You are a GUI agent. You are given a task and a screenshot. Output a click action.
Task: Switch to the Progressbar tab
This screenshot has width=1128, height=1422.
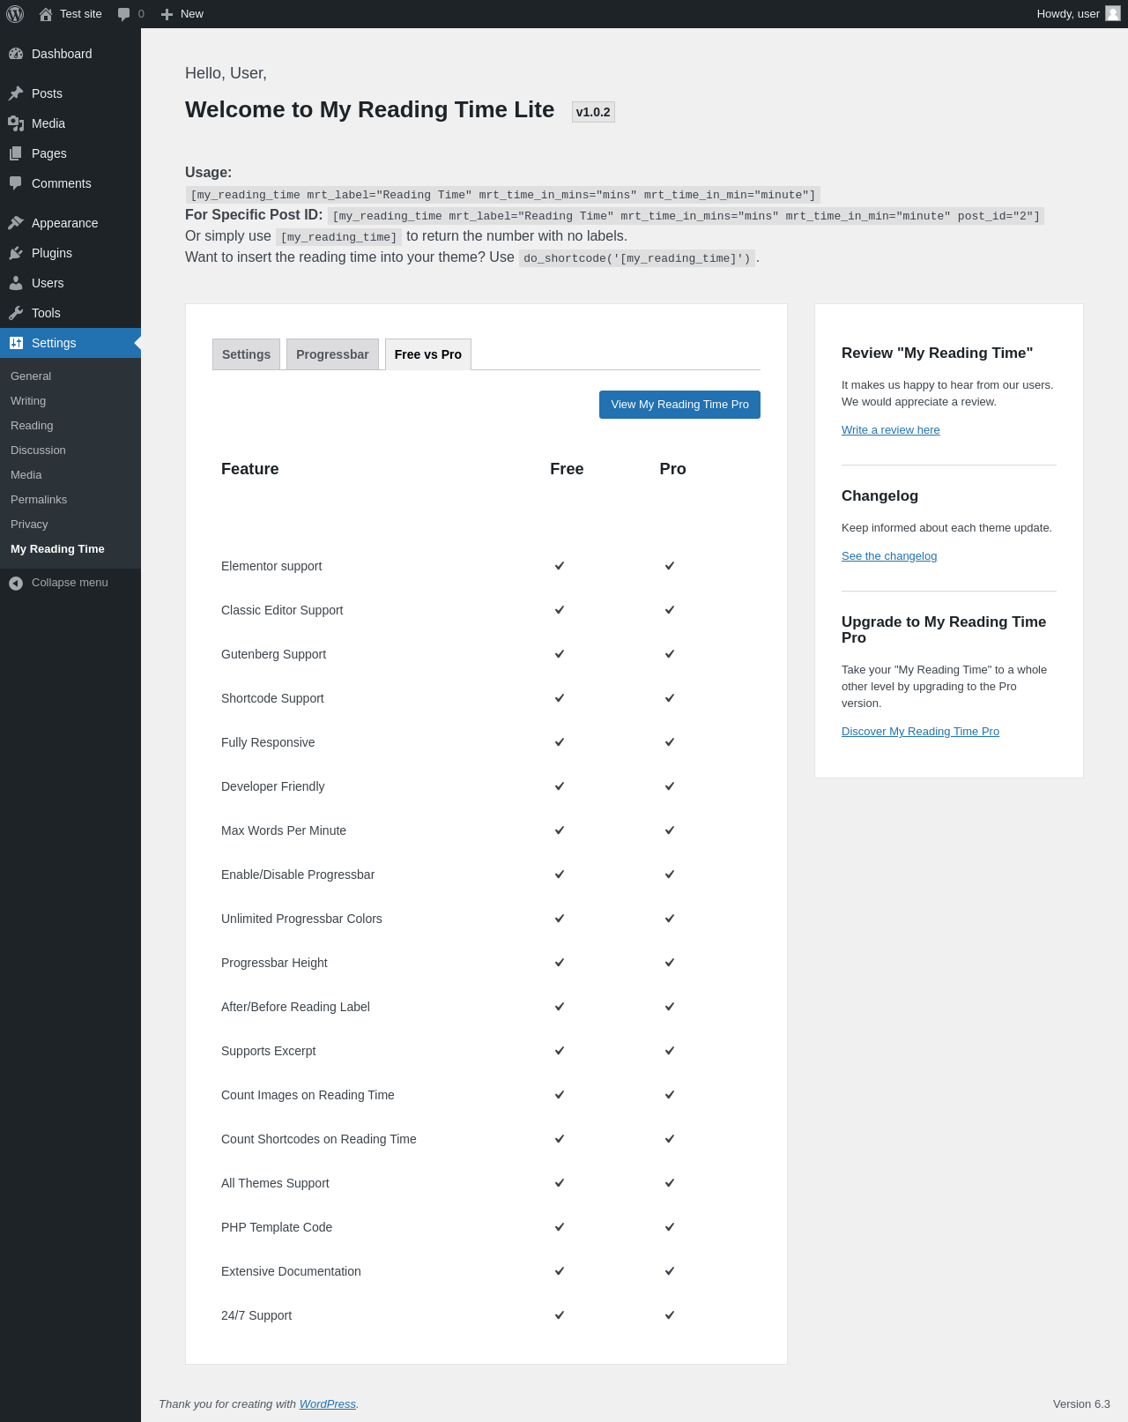333,354
